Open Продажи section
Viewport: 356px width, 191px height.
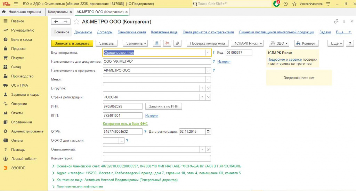pyautogui.click(x=18, y=49)
